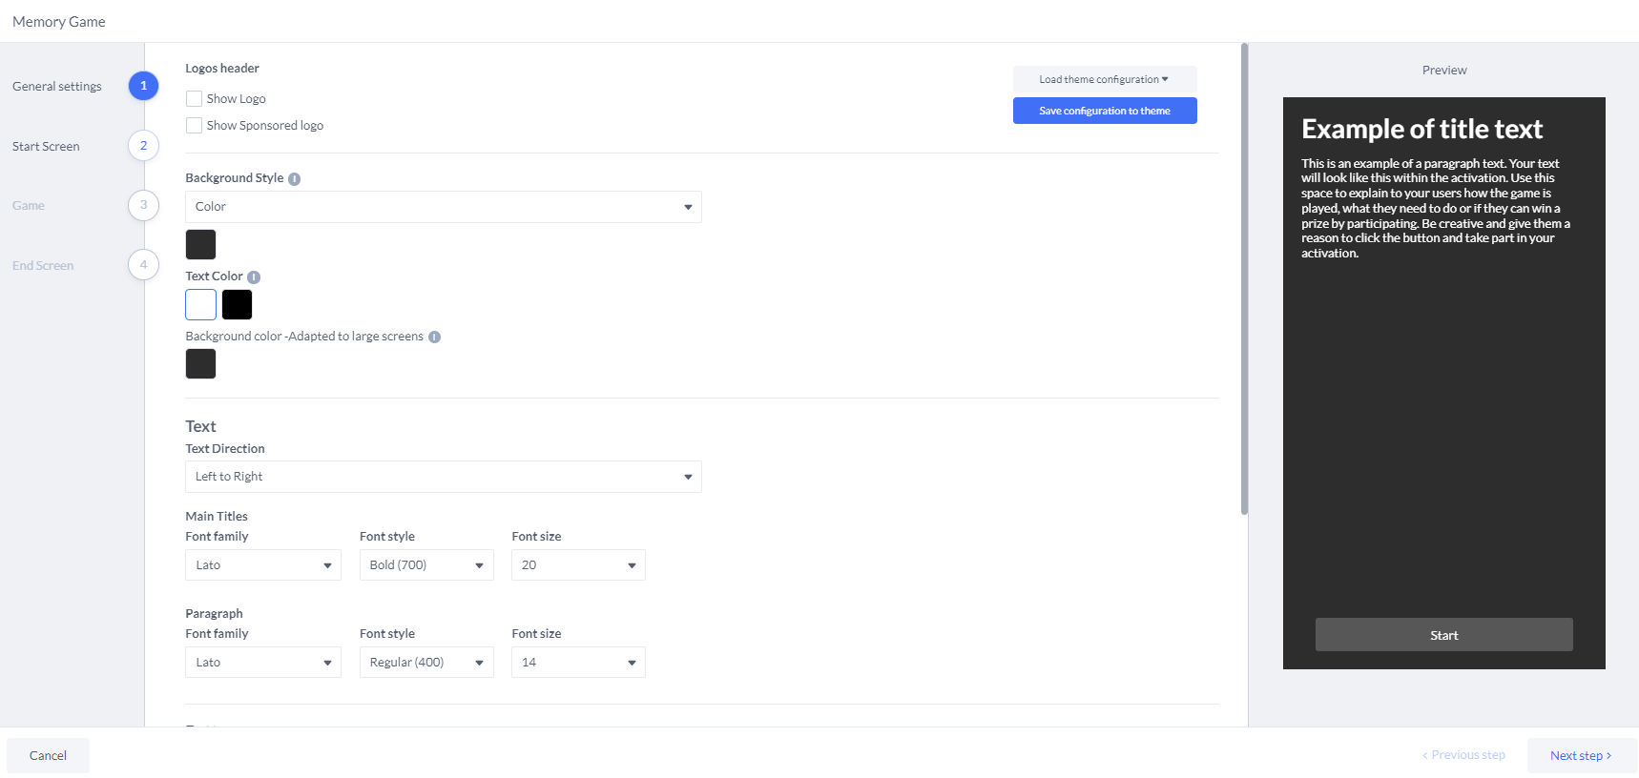Expand the Text Direction dropdown
Screen dimensions: 1639x778
[x=443, y=477]
